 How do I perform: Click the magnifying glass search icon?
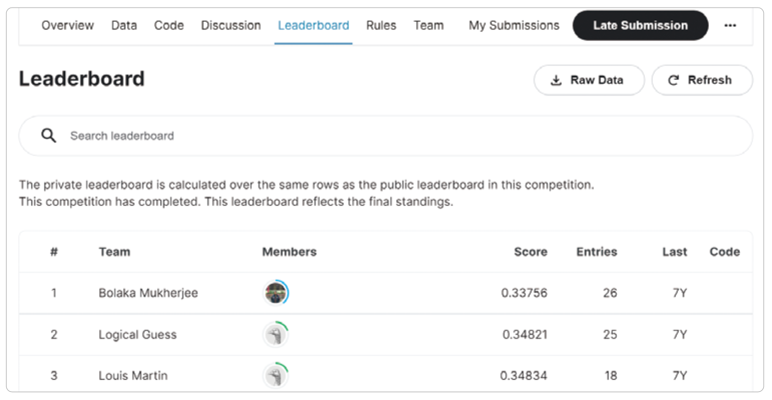(48, 135)
